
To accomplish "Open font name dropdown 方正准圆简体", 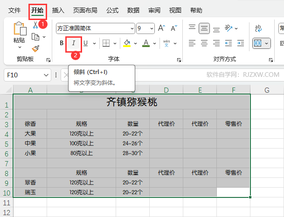I will tap(132, 28).
